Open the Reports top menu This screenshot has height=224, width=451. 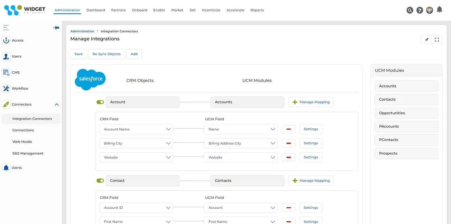257,10
